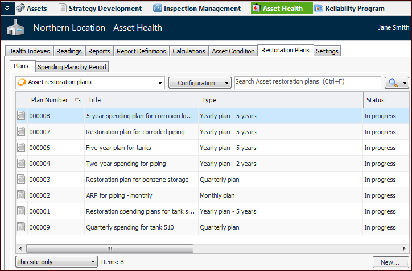This screenshot has width=412, height=271.
Task: Open the Reliability Program module
Action: [349, 9]
